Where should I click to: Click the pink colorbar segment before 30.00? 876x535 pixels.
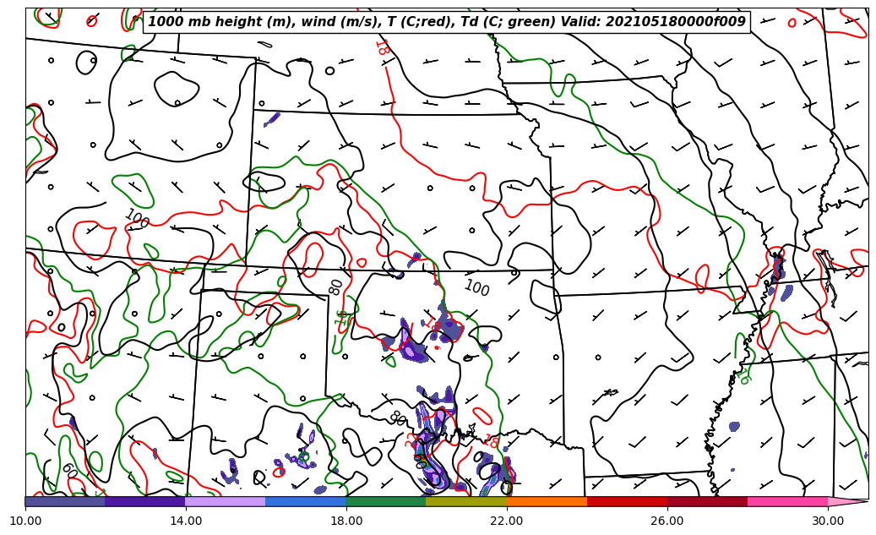787,501
